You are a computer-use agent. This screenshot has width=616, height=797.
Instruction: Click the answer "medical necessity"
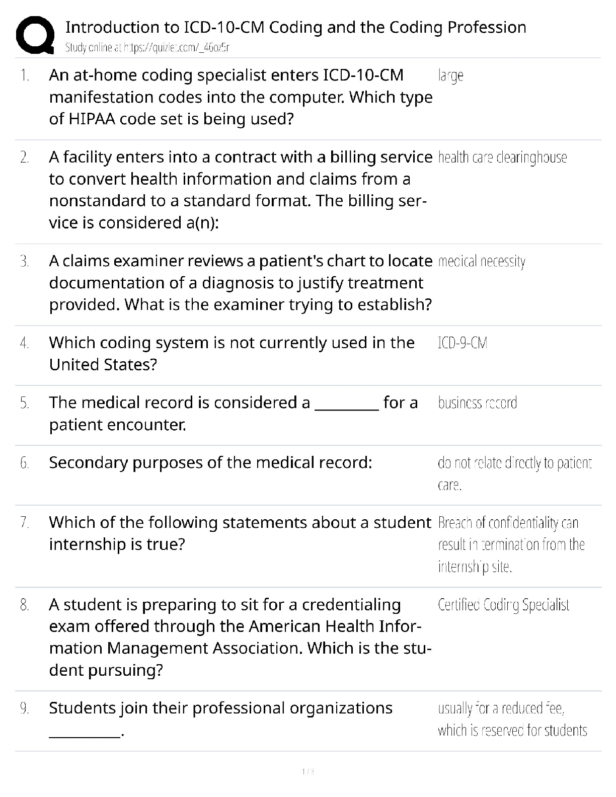(x=482, y=262)
